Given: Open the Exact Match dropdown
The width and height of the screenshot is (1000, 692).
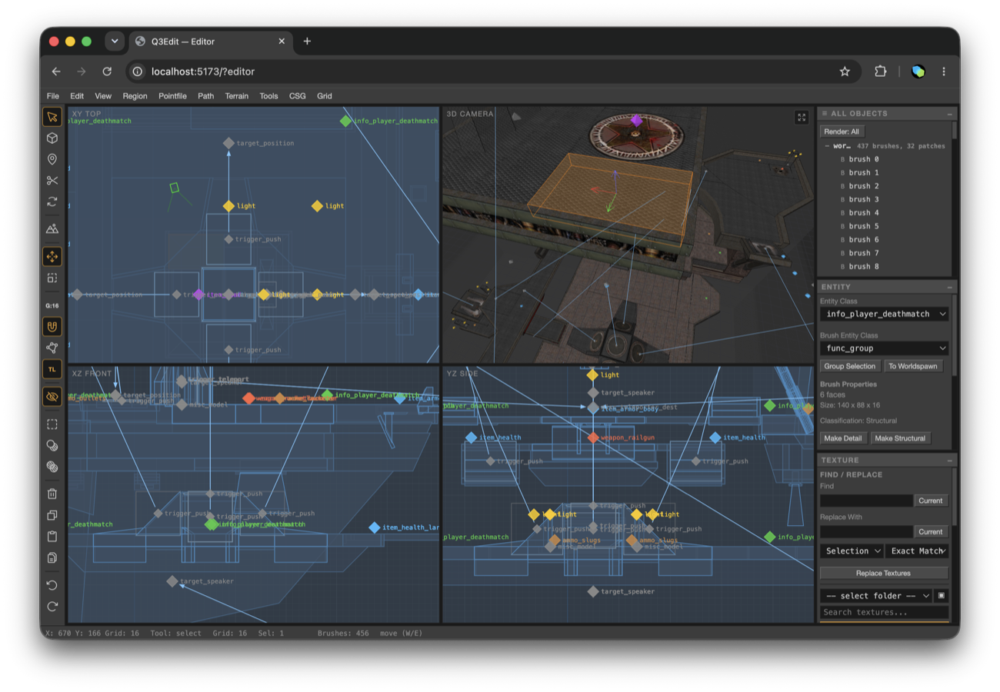Looking at the screenshot, I should click(x=917, y=551).
